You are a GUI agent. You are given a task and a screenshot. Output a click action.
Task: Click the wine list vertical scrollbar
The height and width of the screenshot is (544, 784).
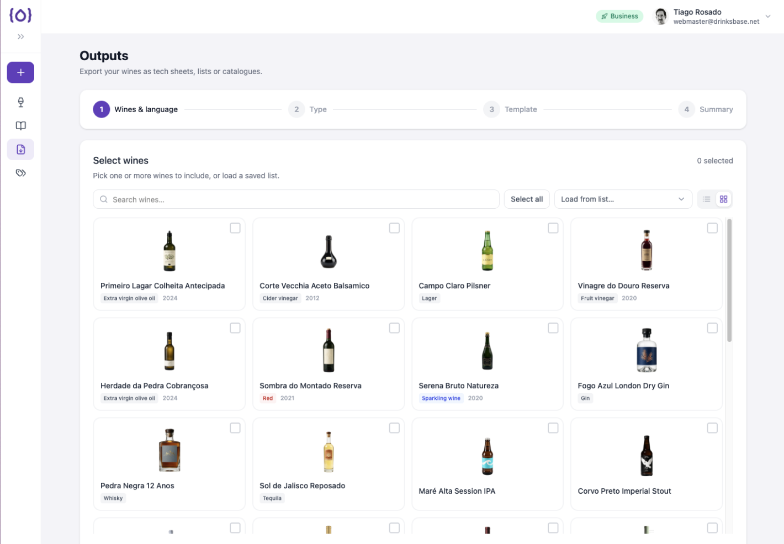pos(729,281)
